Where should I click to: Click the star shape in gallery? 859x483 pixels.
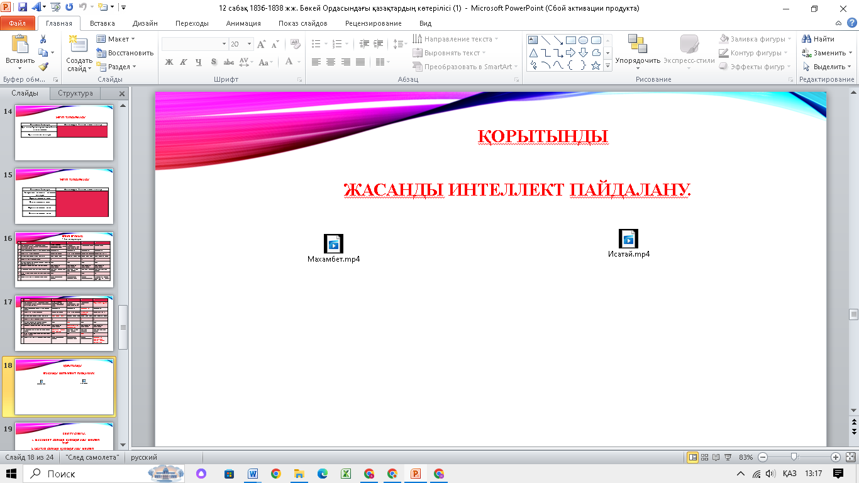tap(596, 65)
